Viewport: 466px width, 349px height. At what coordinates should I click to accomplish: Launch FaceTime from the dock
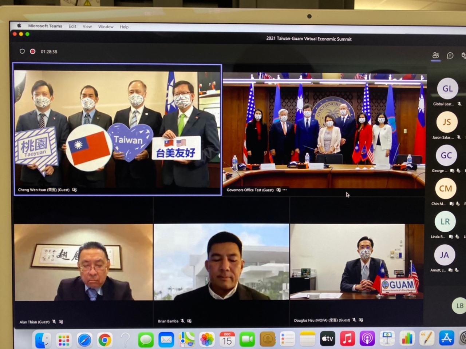click(x=247, y=340)
